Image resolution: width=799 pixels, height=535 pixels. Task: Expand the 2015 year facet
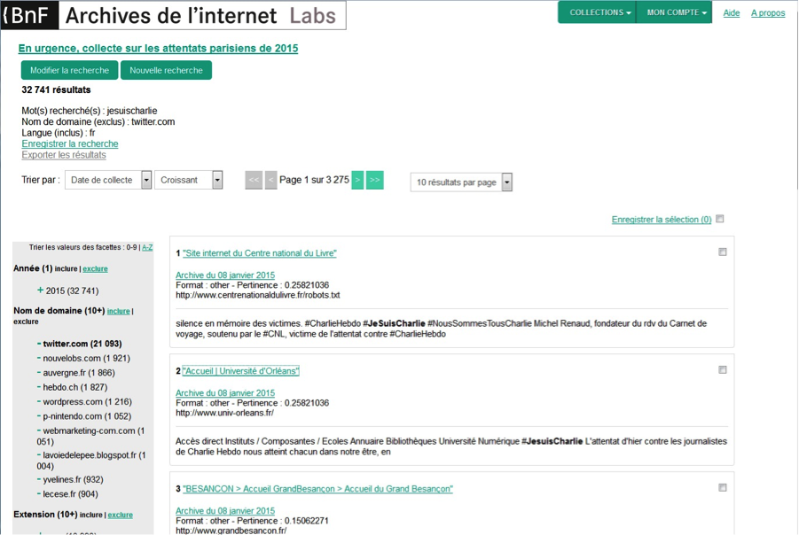tap(40, 291)
